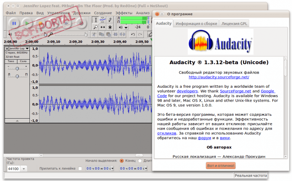Click the Paste clipboard icon
Image resolution: width=292 pixels, height=181 pixels.
tap(108, 34)
